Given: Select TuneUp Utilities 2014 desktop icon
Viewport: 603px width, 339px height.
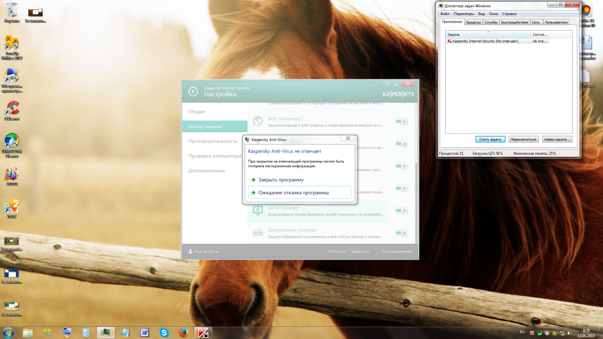Looking at the screenshot, I should coord(12,48).
